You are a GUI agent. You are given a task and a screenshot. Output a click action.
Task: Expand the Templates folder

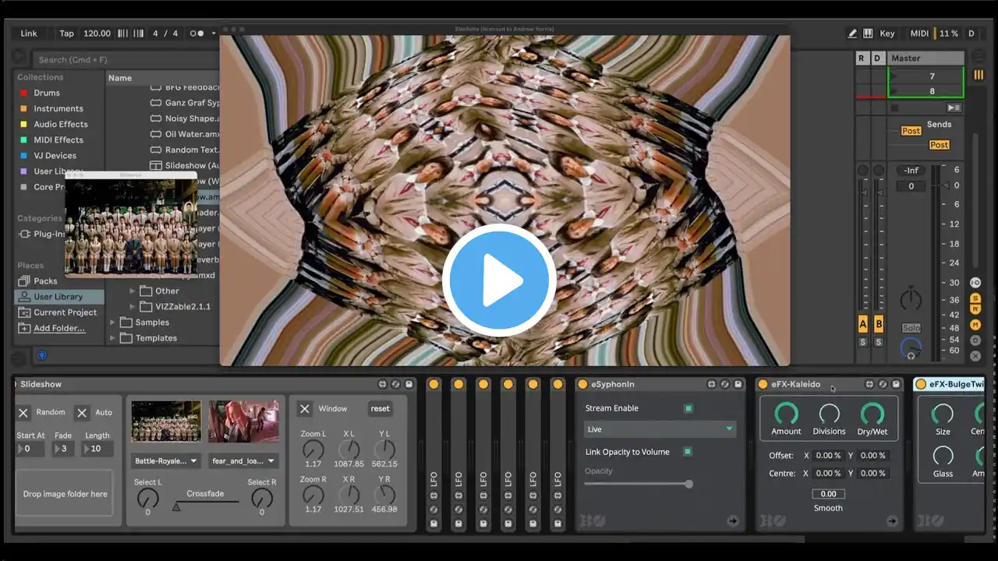pyautogui.click(x=112, y=338)
